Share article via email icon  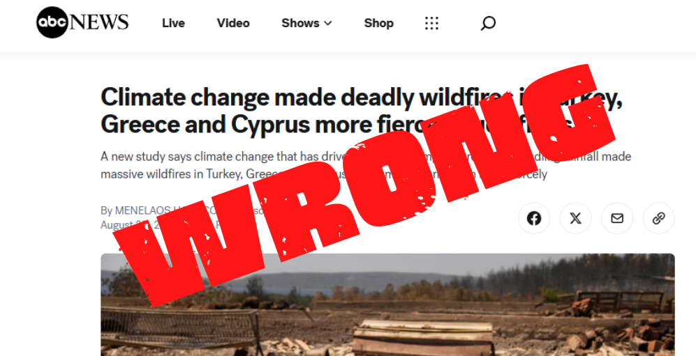(617, 218)
